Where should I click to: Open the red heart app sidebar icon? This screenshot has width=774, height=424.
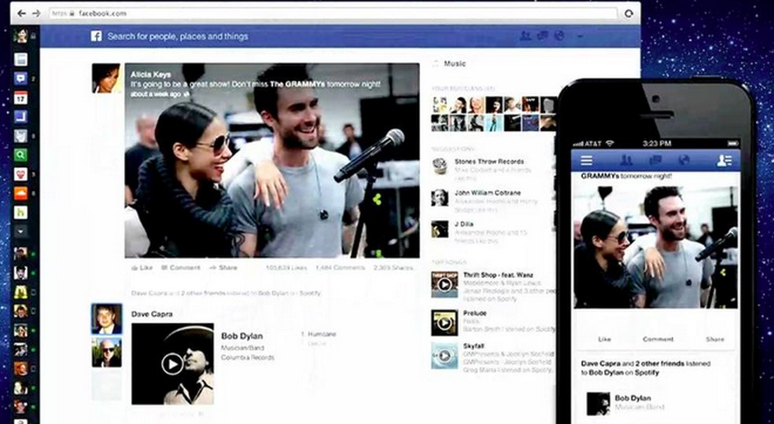(20, 174)
